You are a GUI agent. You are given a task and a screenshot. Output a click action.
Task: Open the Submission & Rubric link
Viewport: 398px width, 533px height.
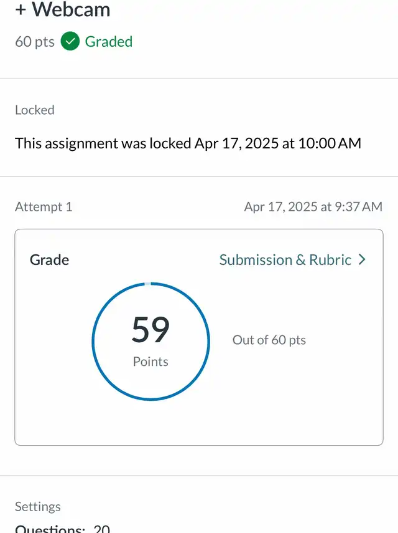tap(285, 260)
